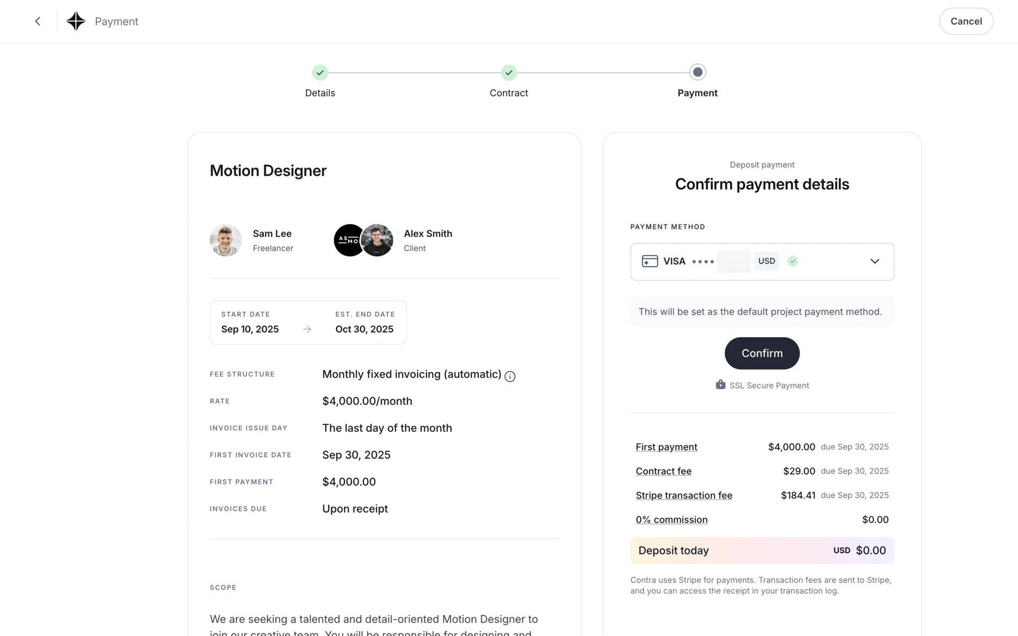
Task: Click the ASMO company logo avatar
Action: pos(348,240)
